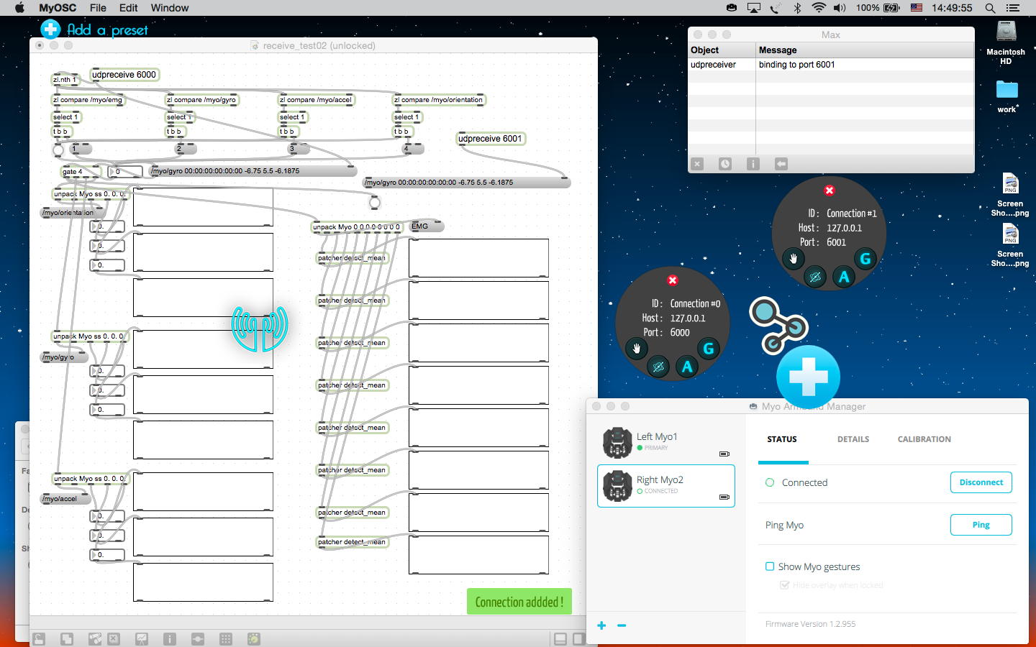Open the Apple menu

(x=19, y=8)
